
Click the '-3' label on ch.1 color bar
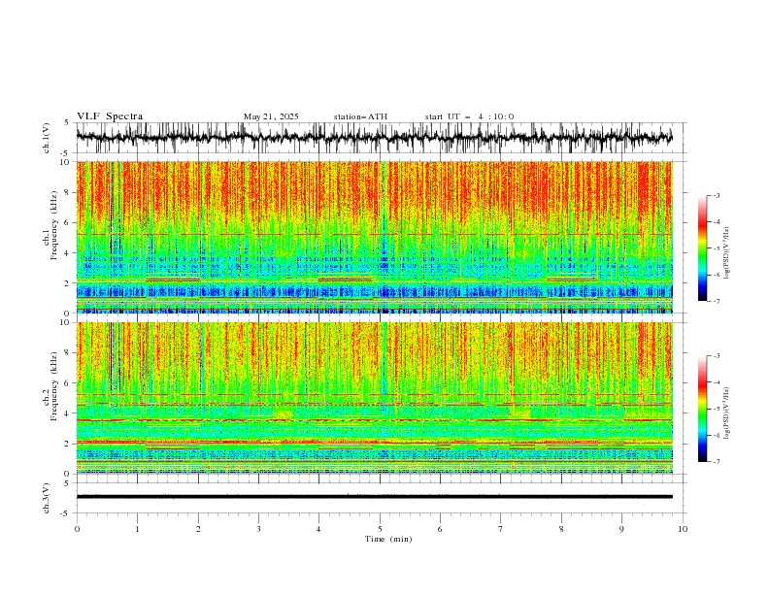[x=716, y=195]
